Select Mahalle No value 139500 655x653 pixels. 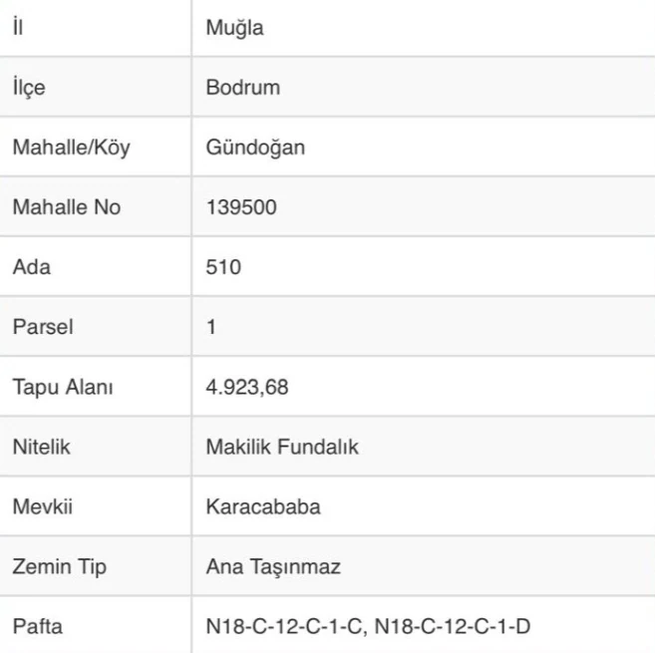(241, 207)
